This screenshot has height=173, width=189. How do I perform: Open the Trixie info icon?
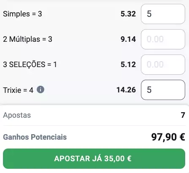point(40,90)
